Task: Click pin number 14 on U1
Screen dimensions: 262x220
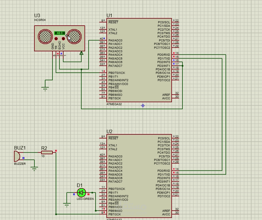Action: [177, 53]
